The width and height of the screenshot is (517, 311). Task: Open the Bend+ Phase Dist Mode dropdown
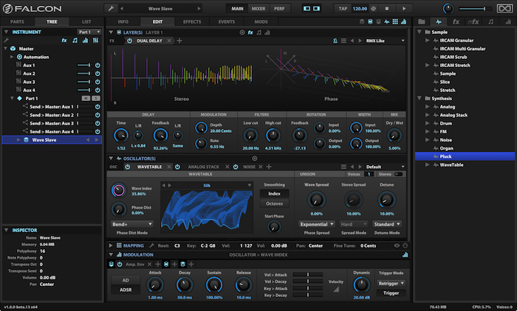pos(132,224)
